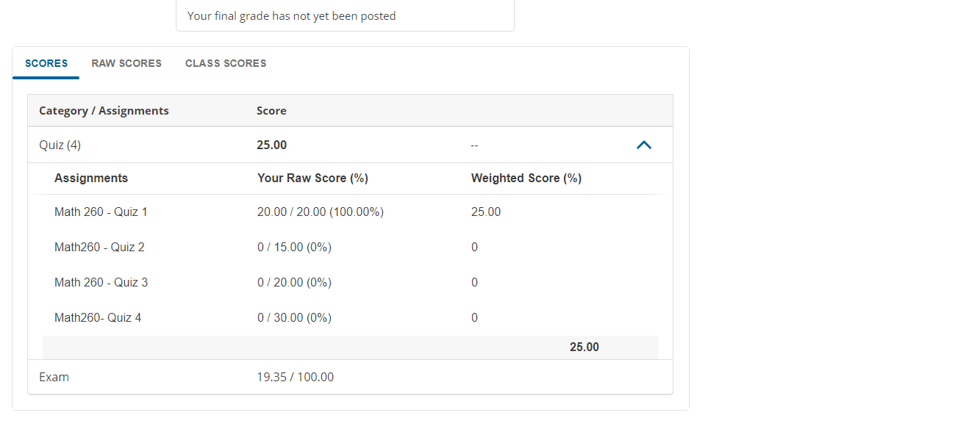Select Math 260 - Quiz 3 assignment
This screenshot has width=972, height=440.
[x=101, y=283]
